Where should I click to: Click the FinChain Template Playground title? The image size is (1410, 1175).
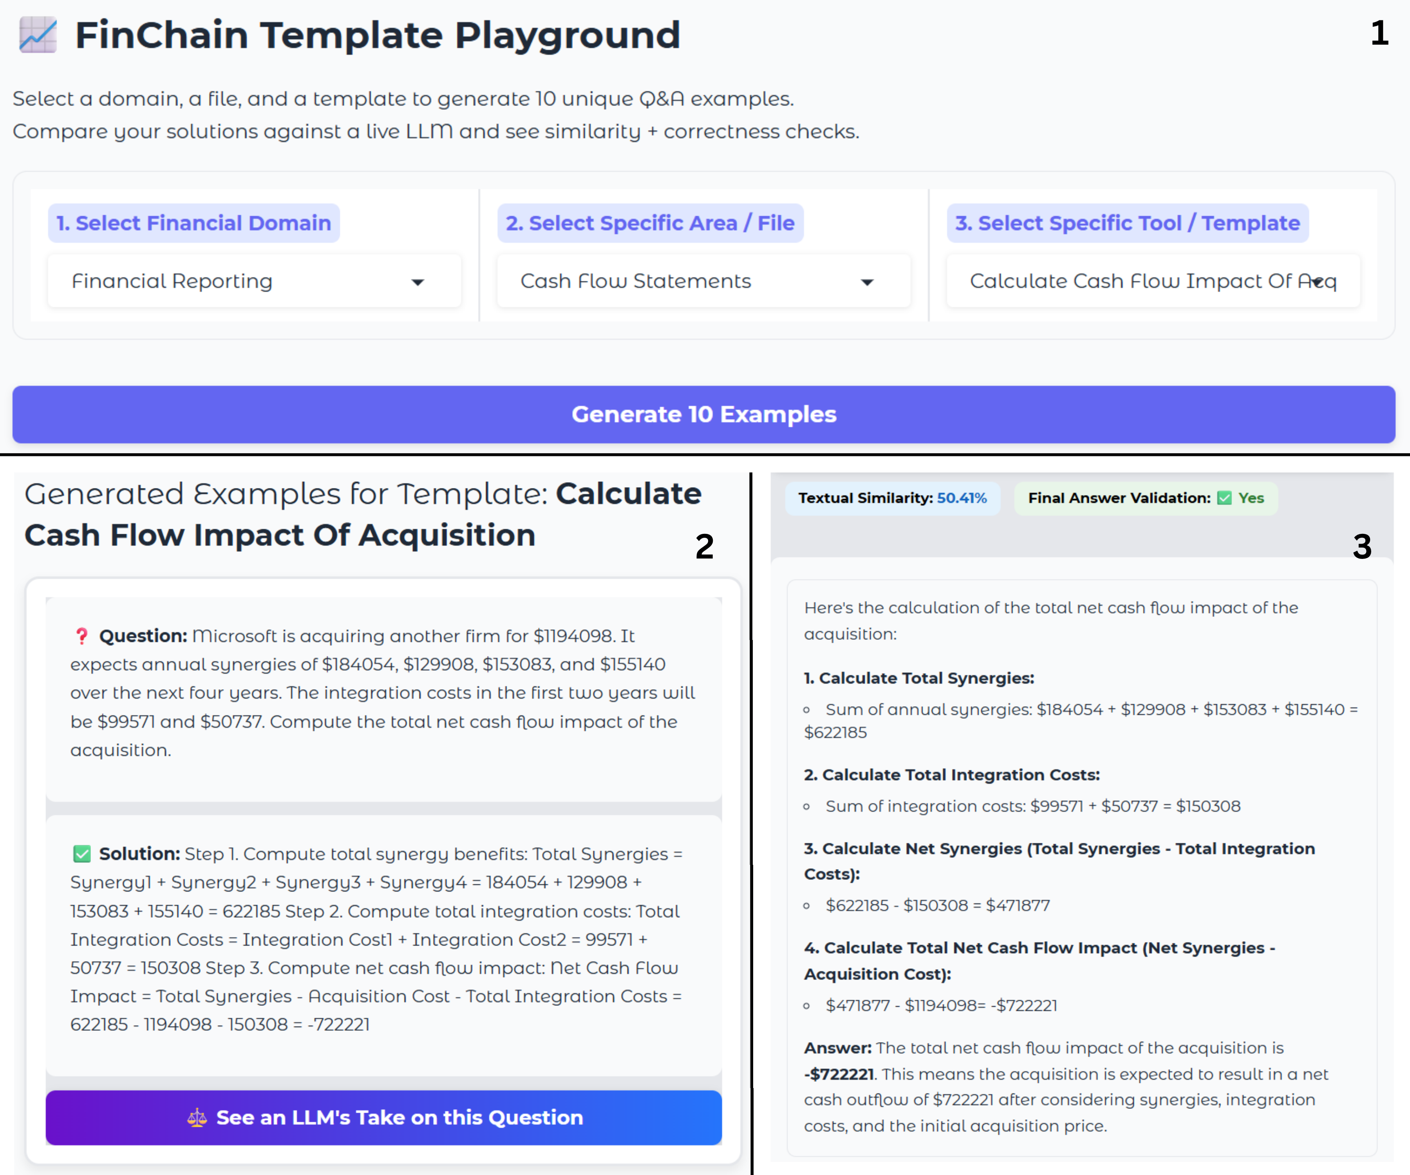point(377,35)
